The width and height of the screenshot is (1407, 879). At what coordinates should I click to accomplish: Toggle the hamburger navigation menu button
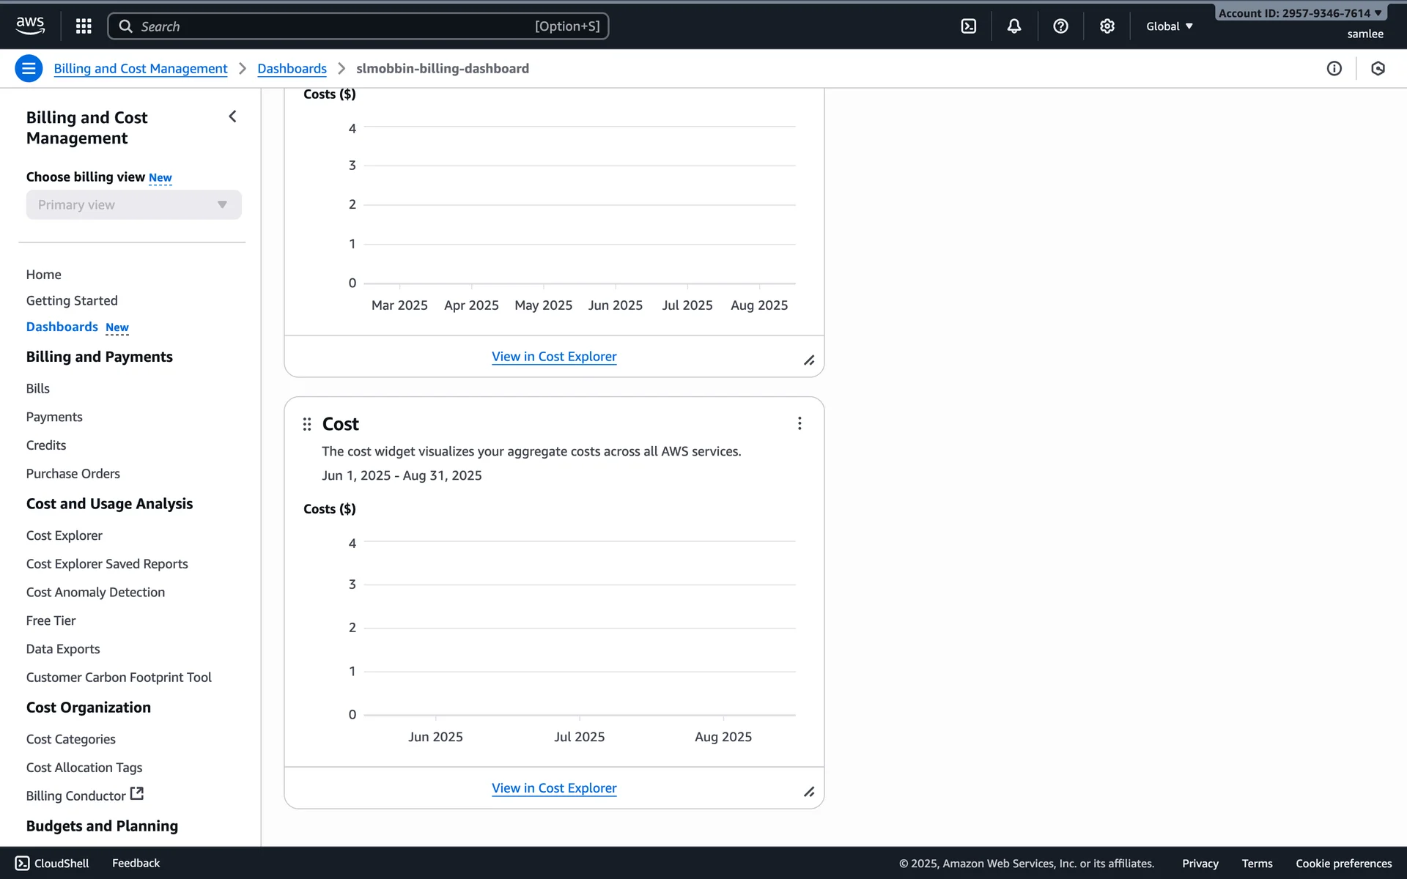29,69
